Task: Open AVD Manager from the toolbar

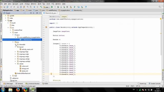Action: click(71, 7)
